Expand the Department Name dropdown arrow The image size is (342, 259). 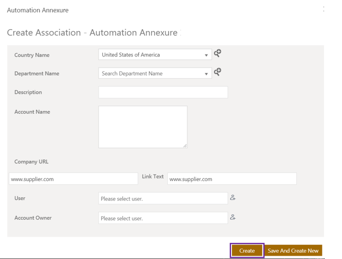pyautogui.click(x=206, y=73)
